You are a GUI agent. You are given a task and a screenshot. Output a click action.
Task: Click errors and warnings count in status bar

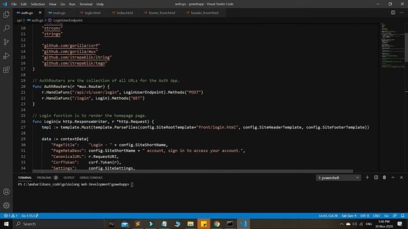tap(11, 216)
